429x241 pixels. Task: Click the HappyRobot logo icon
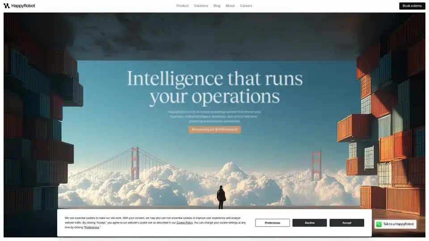pos(6,6)
